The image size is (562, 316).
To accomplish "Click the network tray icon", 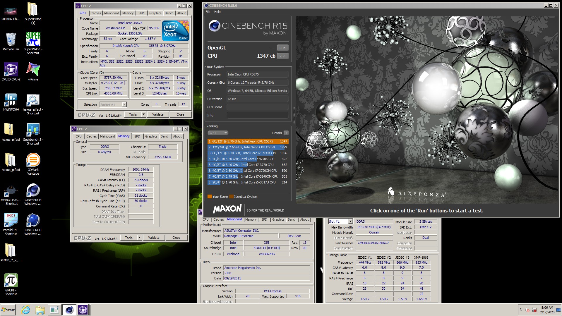I will tap(534, 310).
